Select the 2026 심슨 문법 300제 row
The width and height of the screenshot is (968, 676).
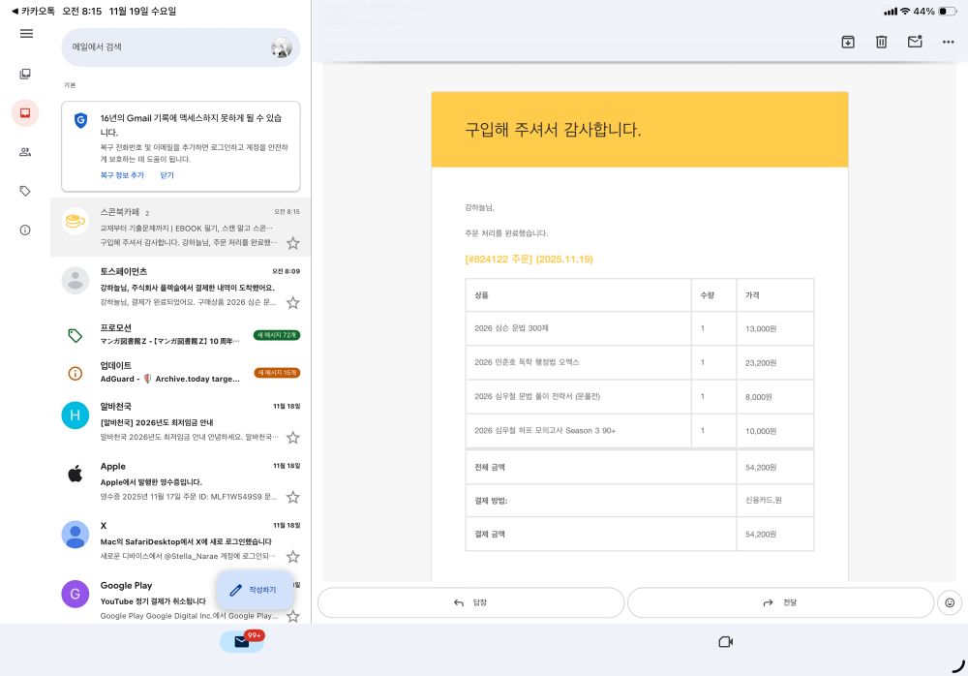640,328
